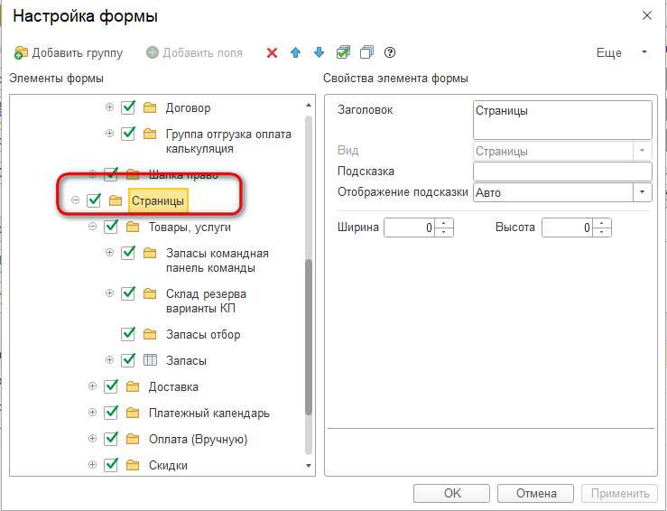This screenshot has width=667, height=511.
Task: Open the Еще menu
Action: pyautogui.click(x=621, y=52)
